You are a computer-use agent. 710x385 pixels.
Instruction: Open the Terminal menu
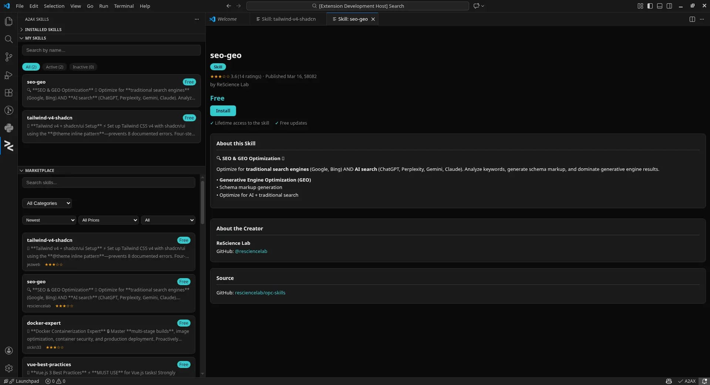[124, 6]
